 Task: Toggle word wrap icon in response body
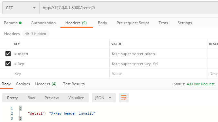(x=123, y=98)
